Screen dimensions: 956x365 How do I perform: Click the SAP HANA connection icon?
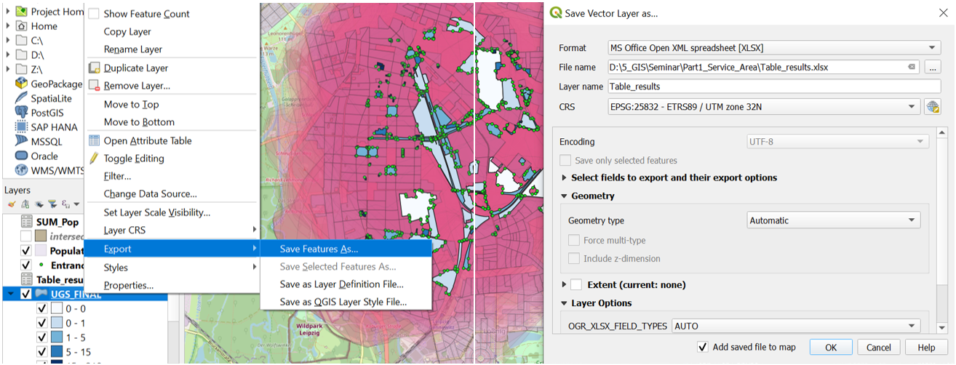(21, 127)
